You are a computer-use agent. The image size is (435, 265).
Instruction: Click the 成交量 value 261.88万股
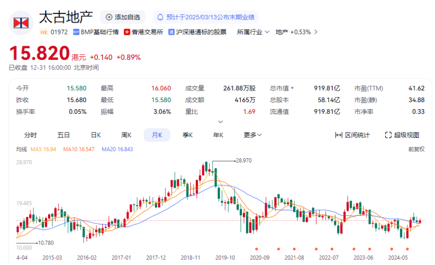point(239,88)
